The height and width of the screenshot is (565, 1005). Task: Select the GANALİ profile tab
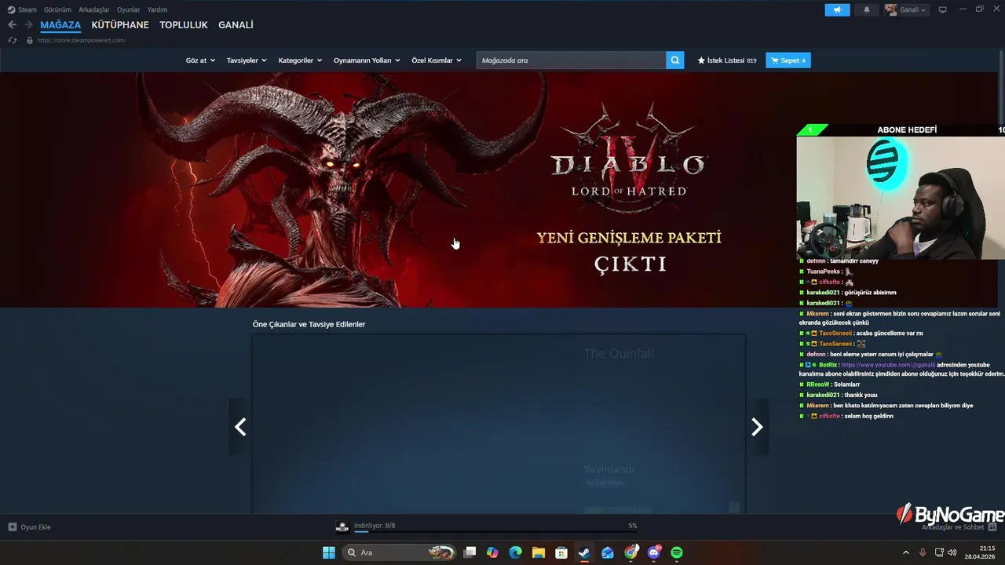[x=236, y=25]
